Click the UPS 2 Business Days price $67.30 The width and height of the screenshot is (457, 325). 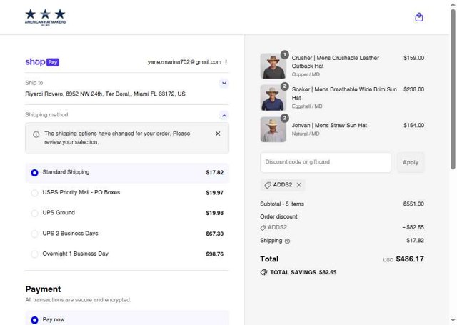click(214, 234)
